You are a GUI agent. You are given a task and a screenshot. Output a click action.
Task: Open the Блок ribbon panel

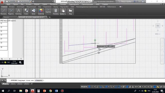pyautogui.click(x=34, y=11)
